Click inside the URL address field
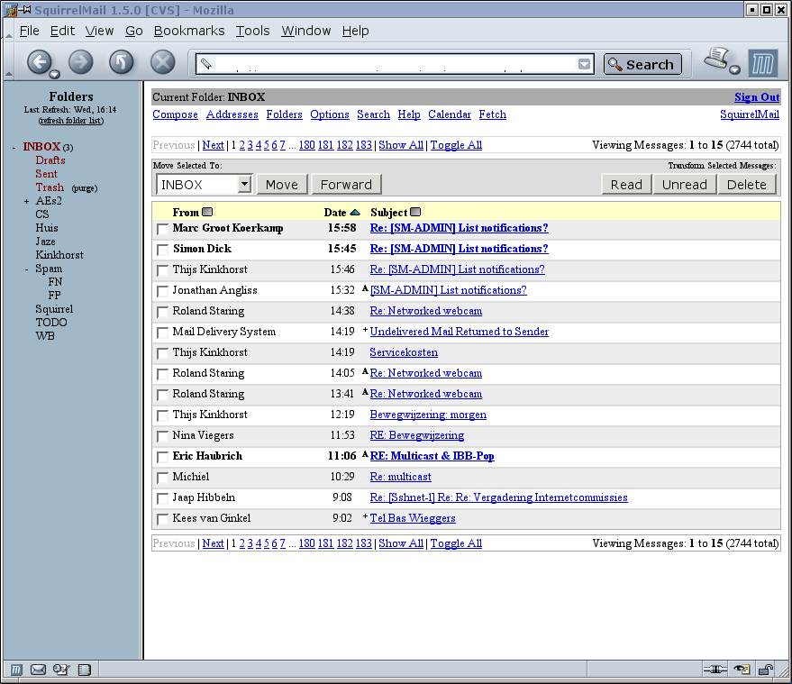Viewport: 792px width, 684px height. pyautogui.click(x=394, y=64)
